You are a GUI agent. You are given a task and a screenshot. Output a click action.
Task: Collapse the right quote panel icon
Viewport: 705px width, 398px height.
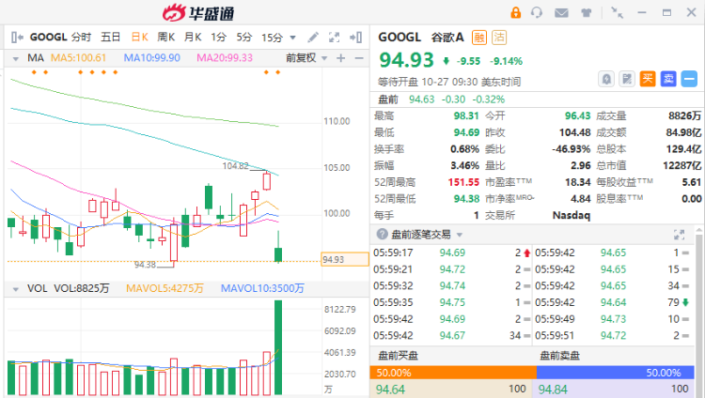(355, 38)
